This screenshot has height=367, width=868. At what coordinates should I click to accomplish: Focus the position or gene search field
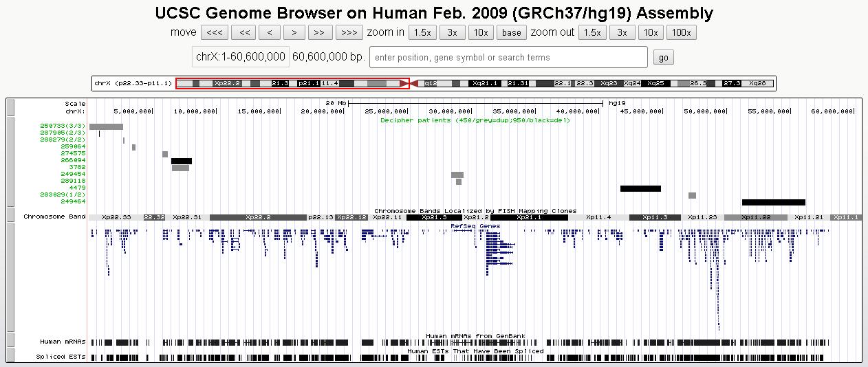[508, 57]
